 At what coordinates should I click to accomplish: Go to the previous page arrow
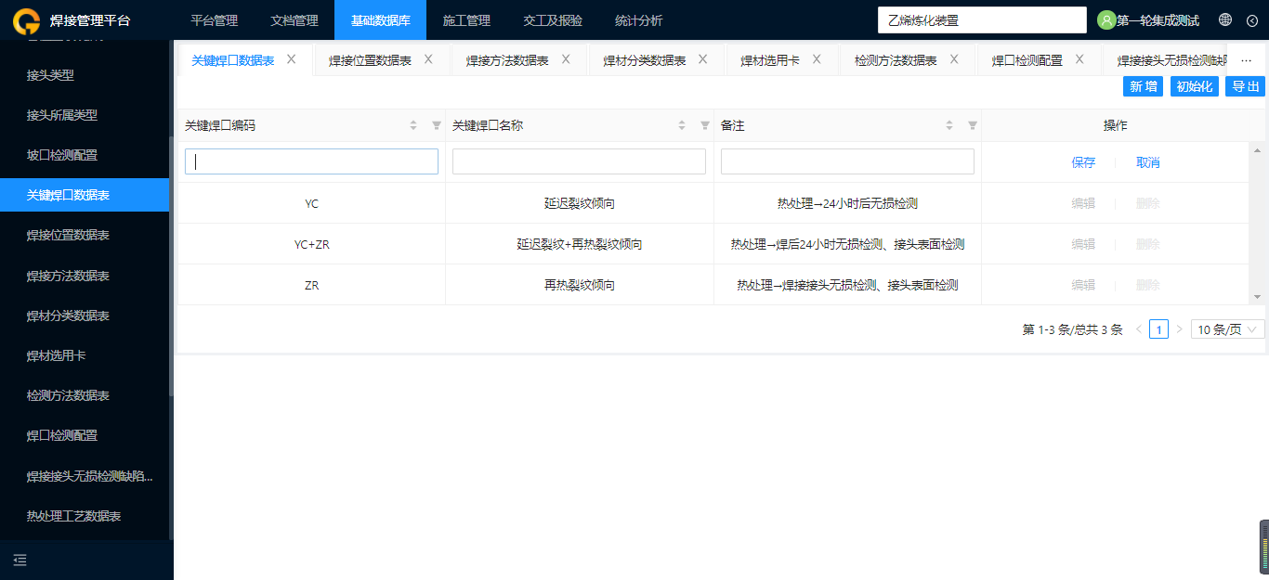[x=1138, y=329]
